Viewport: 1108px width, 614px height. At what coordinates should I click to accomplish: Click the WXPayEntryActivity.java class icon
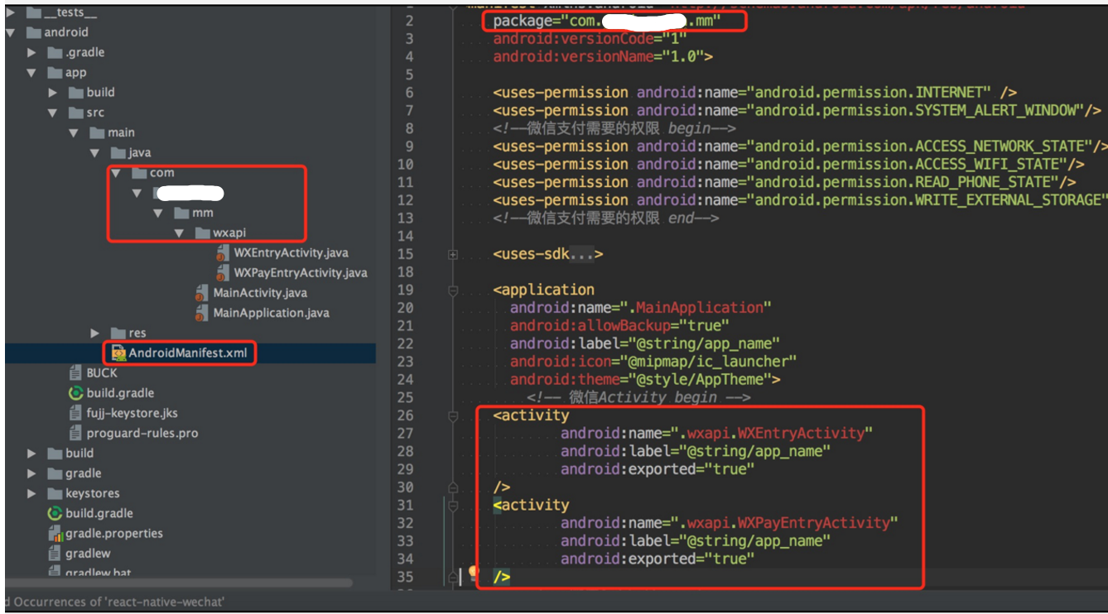pos(222,272)
